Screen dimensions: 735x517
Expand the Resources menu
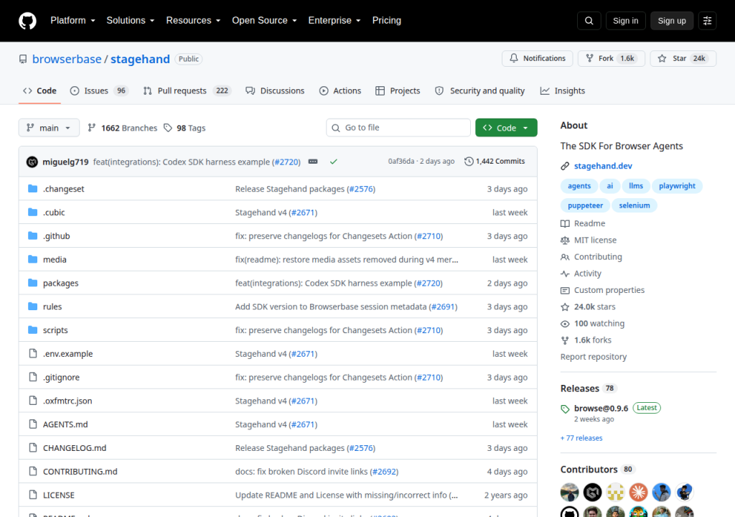click(193, 21)
